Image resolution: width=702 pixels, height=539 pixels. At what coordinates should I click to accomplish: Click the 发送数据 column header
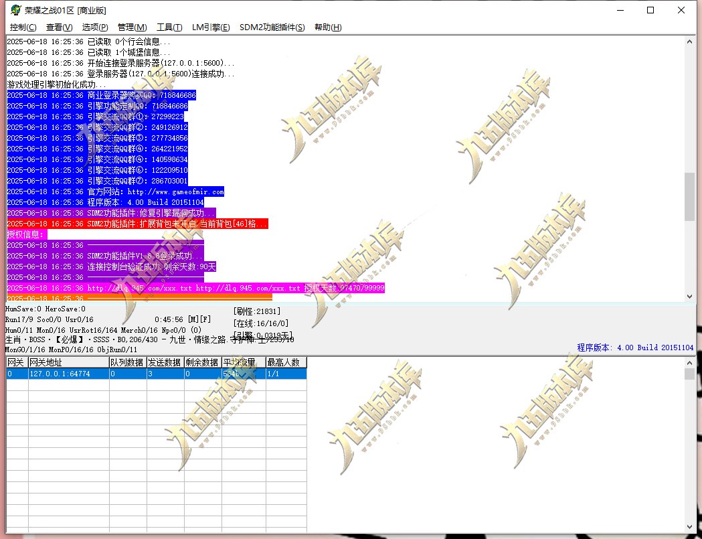pos(165,362)
